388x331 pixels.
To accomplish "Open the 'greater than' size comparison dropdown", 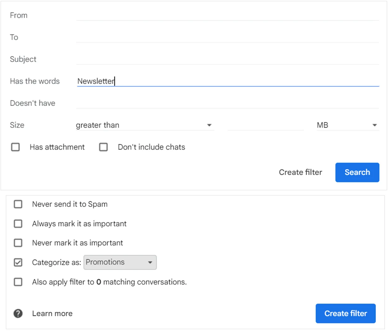I will tap(145, 125).
